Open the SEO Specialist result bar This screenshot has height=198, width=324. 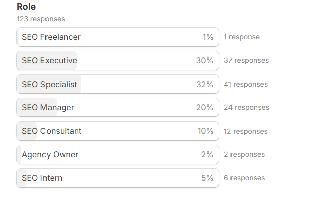(118, 84)
